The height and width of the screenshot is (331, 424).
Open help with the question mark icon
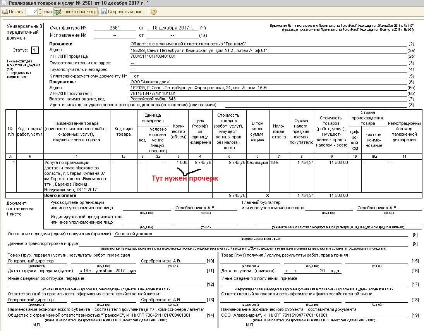pos(154,12)
